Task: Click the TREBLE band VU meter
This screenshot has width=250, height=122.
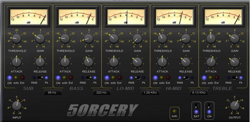Action: point(223,17)
